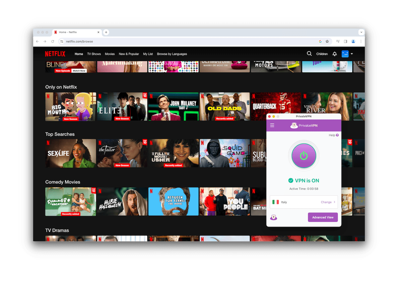Click Comedy Movies row heading
Image resolution: width=398 pixels, height=288 pixels.
tap(63, 182)
